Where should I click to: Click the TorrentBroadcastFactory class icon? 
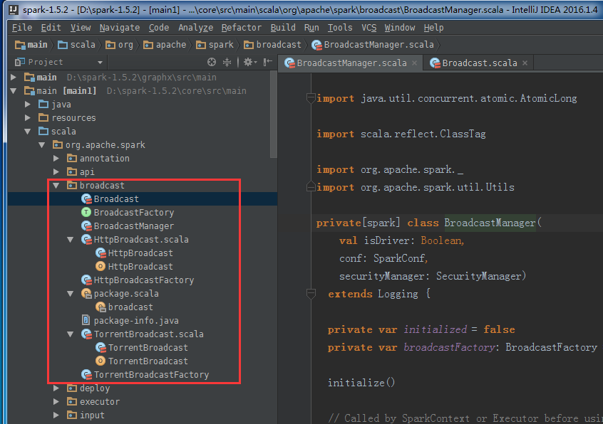[86, 374]
